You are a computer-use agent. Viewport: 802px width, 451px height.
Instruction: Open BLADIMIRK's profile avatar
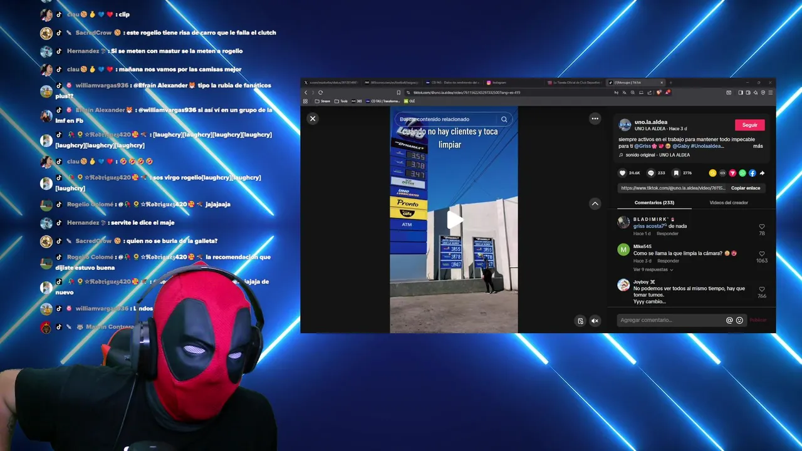(623, 222)
